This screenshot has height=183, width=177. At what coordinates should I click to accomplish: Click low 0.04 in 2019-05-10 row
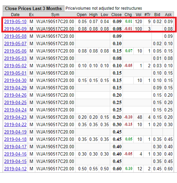tap(104, 22)
